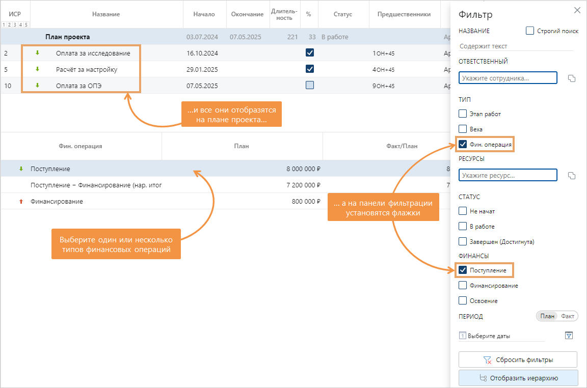Close the Filter panel
This screenshot has width=587, height=388.
pos(577,10)
